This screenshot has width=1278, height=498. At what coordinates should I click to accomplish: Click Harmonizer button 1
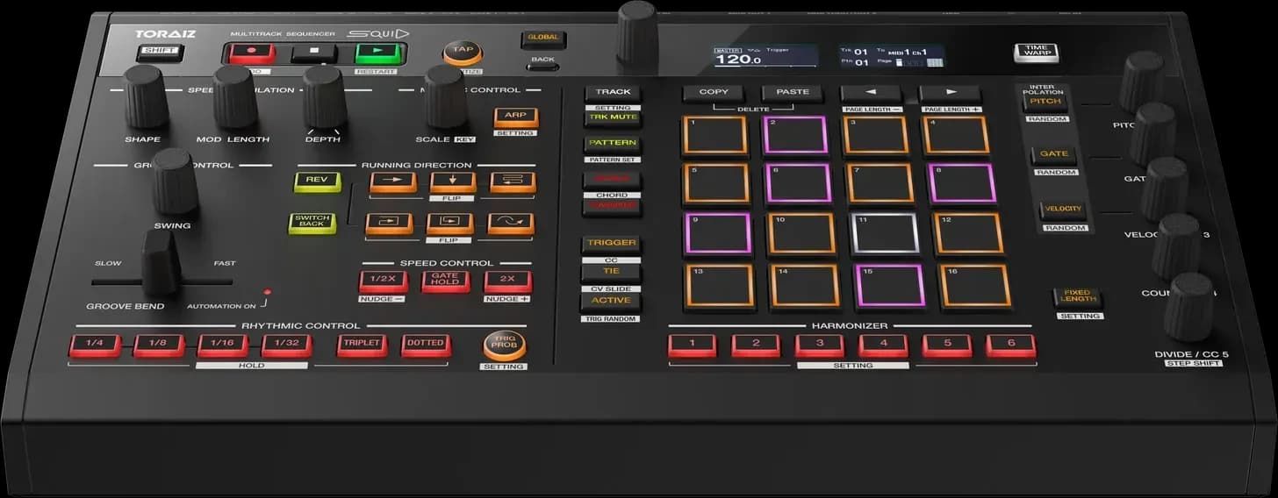692,345
